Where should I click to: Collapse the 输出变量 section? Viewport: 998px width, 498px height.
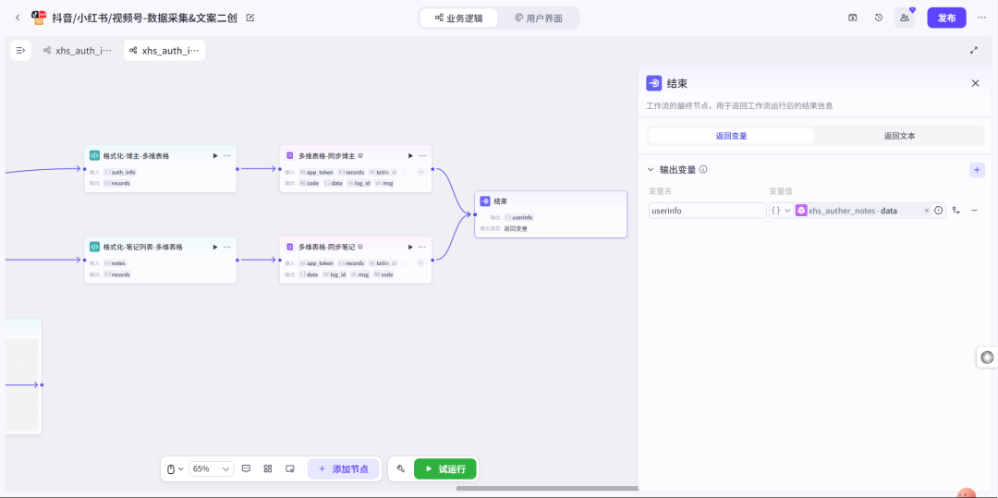tap(651, 170)
